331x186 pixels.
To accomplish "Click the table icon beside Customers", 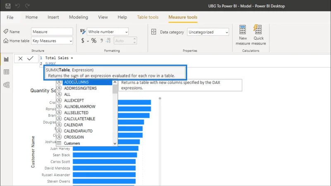I will click(59, 143).
